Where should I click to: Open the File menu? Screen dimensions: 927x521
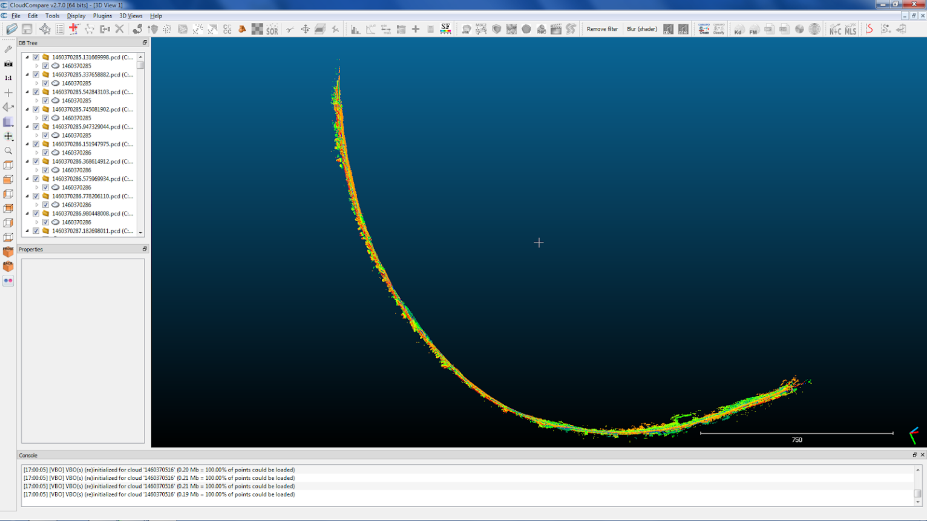point(16,16)
